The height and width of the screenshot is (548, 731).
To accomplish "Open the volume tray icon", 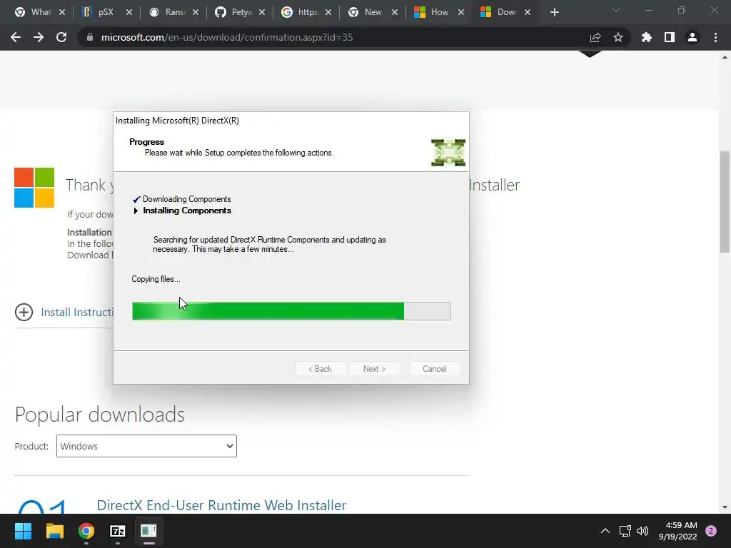I will click(x=642, y=531).
